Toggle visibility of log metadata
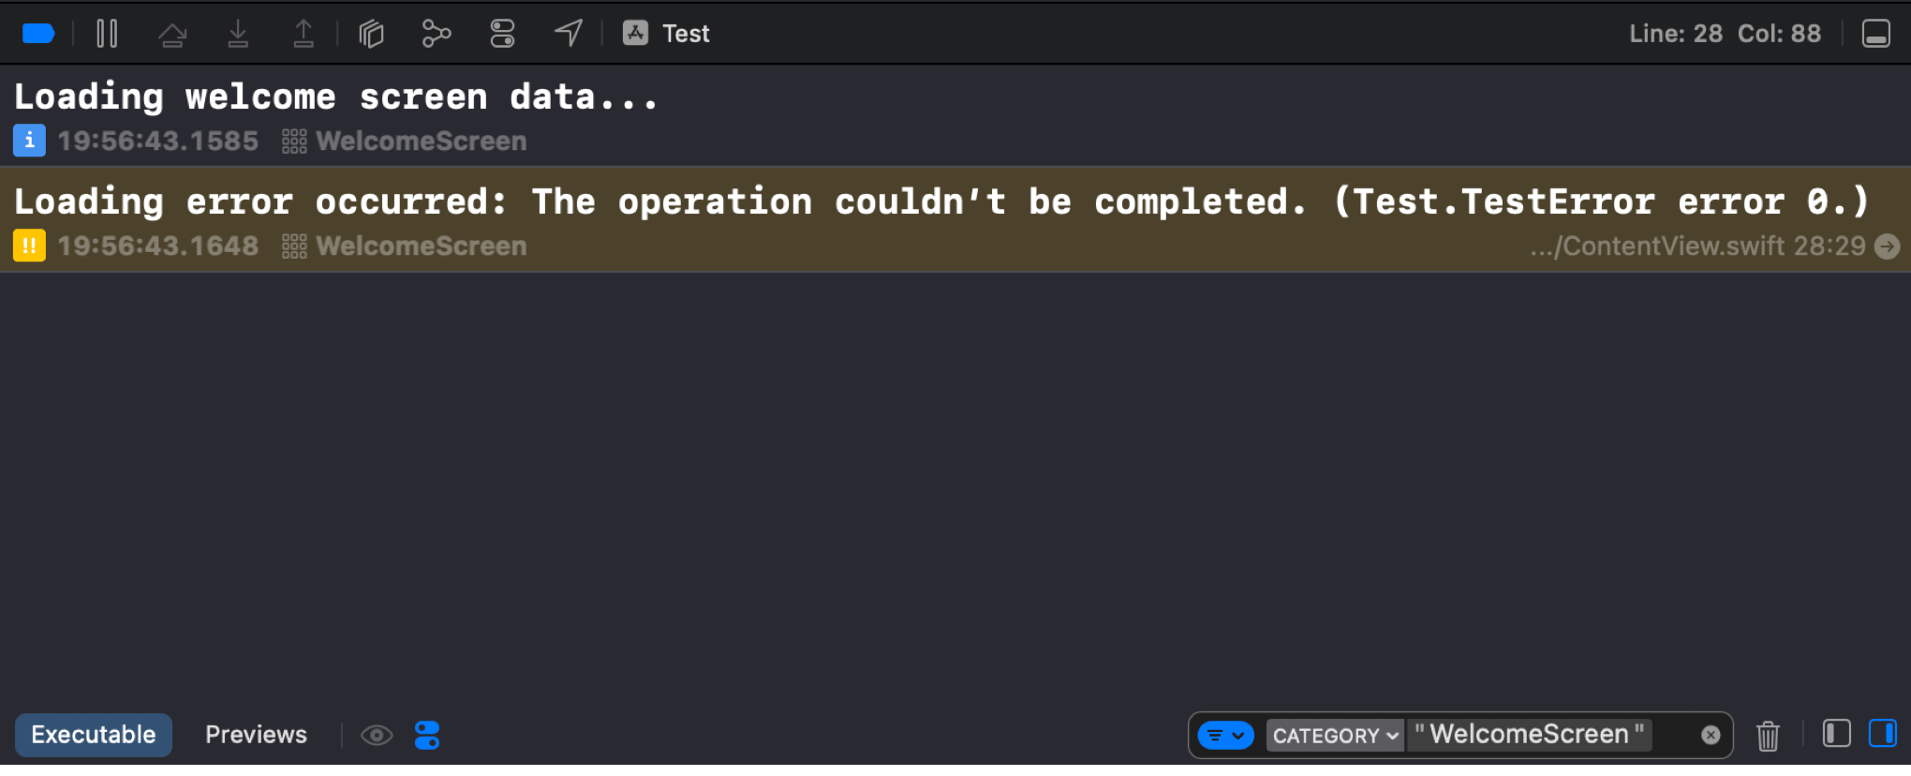This screenshot has height=776, width=1911. [428, 735]
